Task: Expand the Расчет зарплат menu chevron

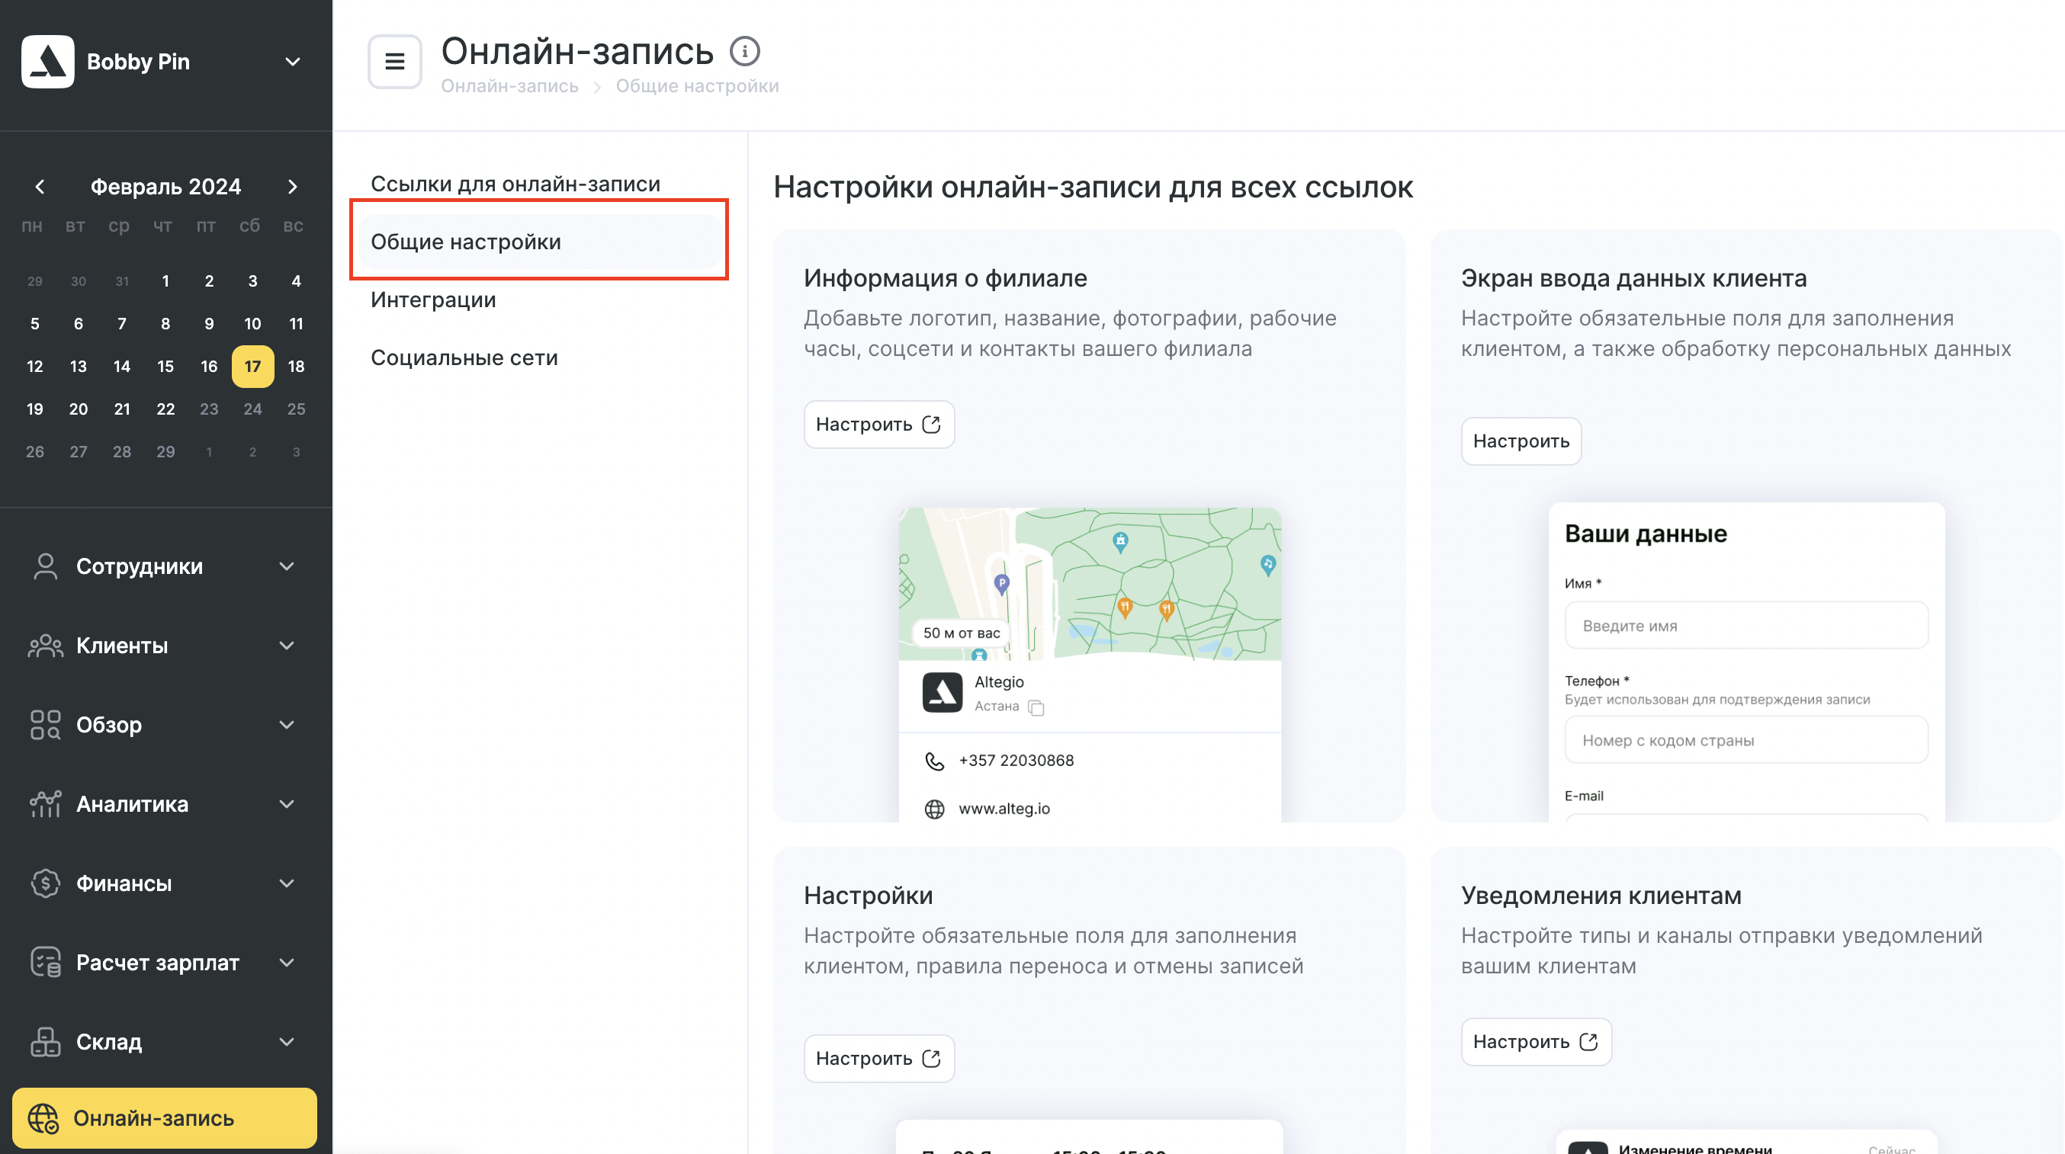Action: pos(287,963)
